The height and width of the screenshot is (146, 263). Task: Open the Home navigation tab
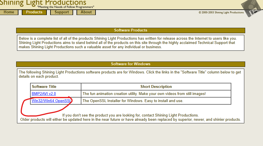[9, 12]
